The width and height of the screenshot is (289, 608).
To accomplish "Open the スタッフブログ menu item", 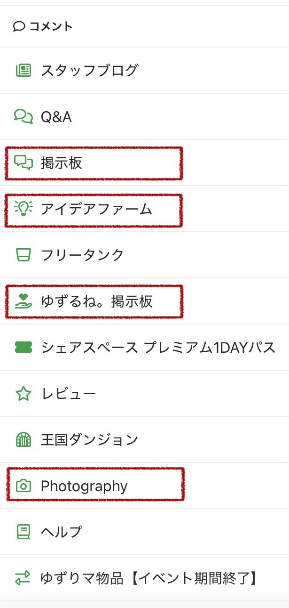I will [x=89, y=71].
